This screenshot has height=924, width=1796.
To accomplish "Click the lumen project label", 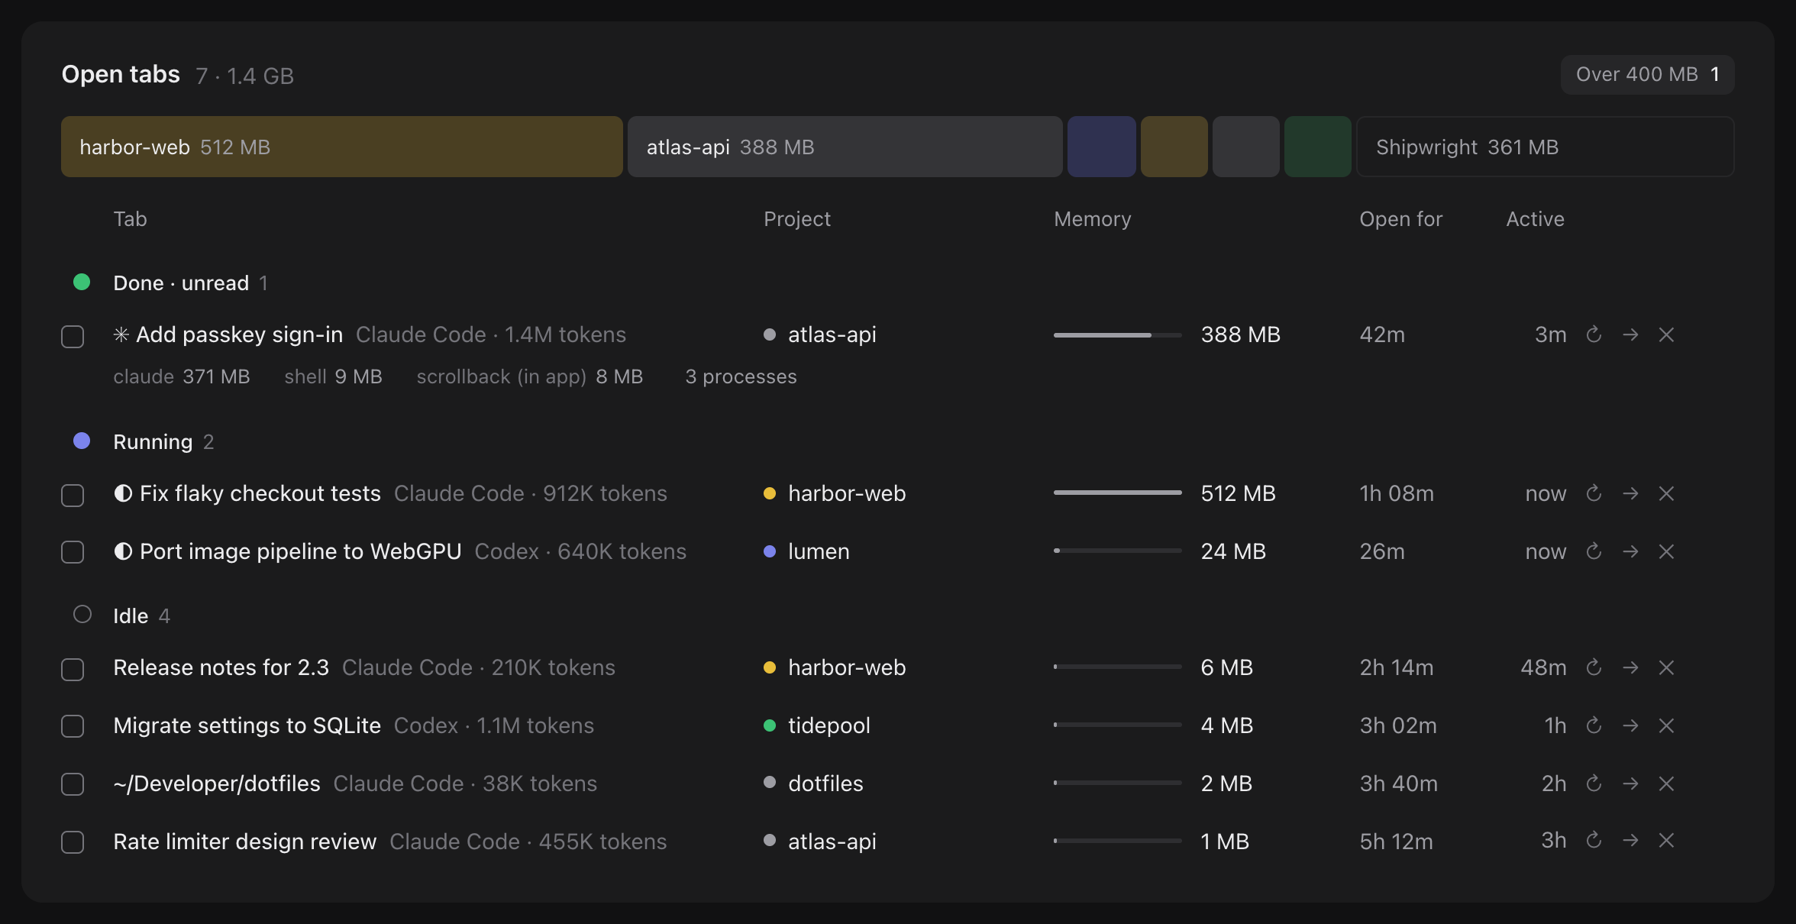I will click(x=819, y=551).
